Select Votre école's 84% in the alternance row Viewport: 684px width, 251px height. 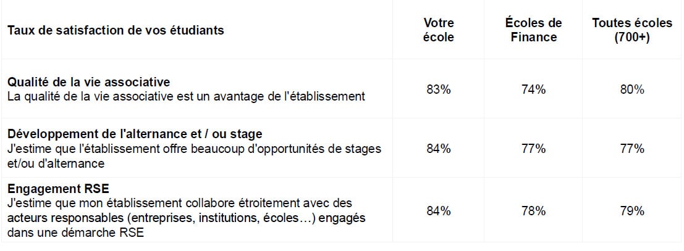[x=439, y=149]
